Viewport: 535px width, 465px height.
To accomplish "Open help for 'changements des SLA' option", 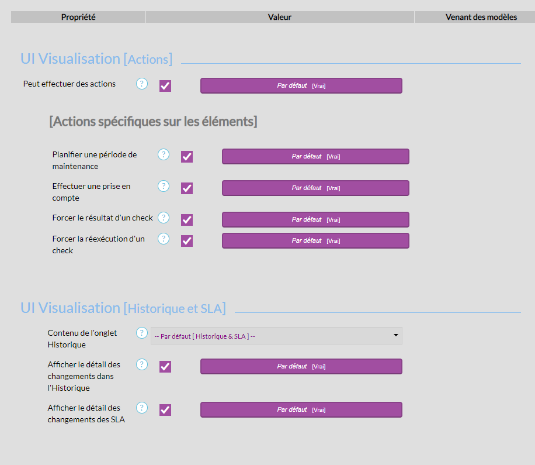I will [142, 408].
